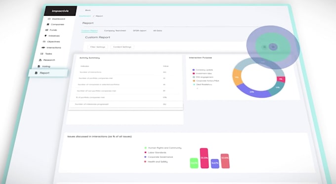The width and height of the screenshot is (336, 184).
Task: Click the Tasks checklist icon in the sidebar
Action: pos(42,54)
